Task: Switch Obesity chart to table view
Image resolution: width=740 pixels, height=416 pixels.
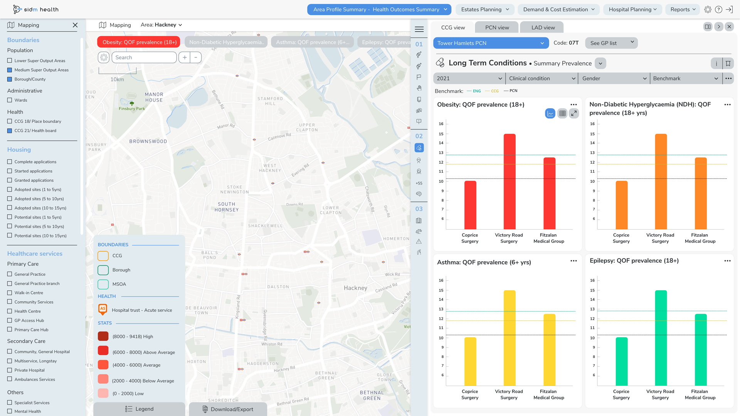Action: coord(562,113)
